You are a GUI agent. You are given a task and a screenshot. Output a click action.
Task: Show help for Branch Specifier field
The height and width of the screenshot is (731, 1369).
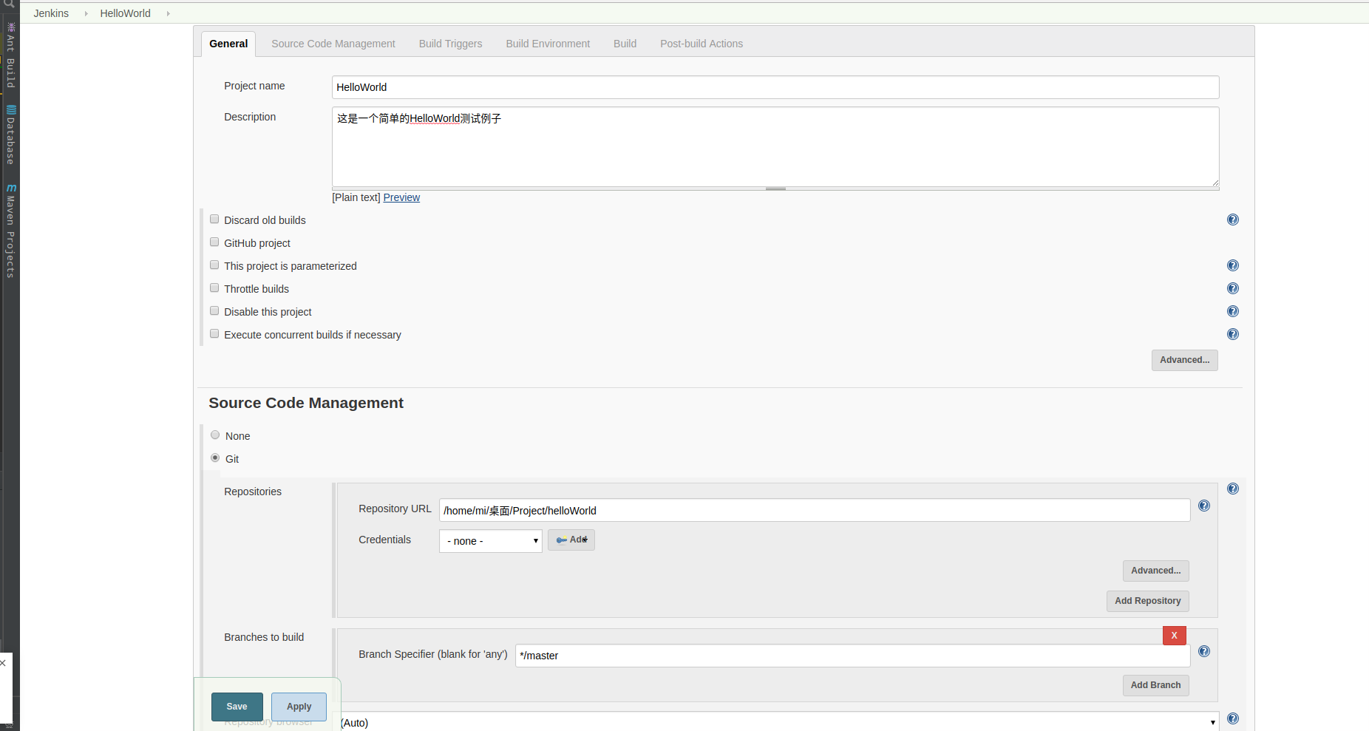click(1203, 651)
